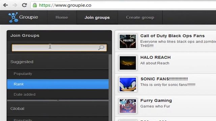Open HALO REACH group title
216x121 pixels.
click(x=155, y=57)
